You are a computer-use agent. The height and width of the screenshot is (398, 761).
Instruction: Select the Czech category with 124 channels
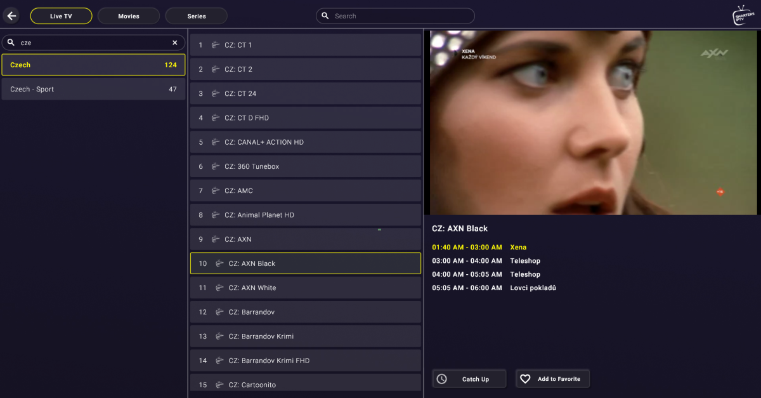coord(93,65)
